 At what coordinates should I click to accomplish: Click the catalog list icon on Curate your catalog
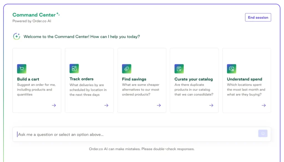point(179,69)
